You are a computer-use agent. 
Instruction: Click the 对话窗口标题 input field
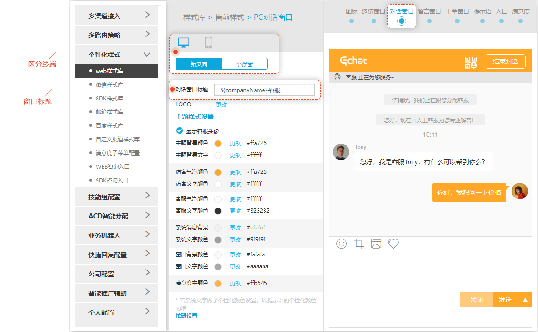click(x=264, y=90)
